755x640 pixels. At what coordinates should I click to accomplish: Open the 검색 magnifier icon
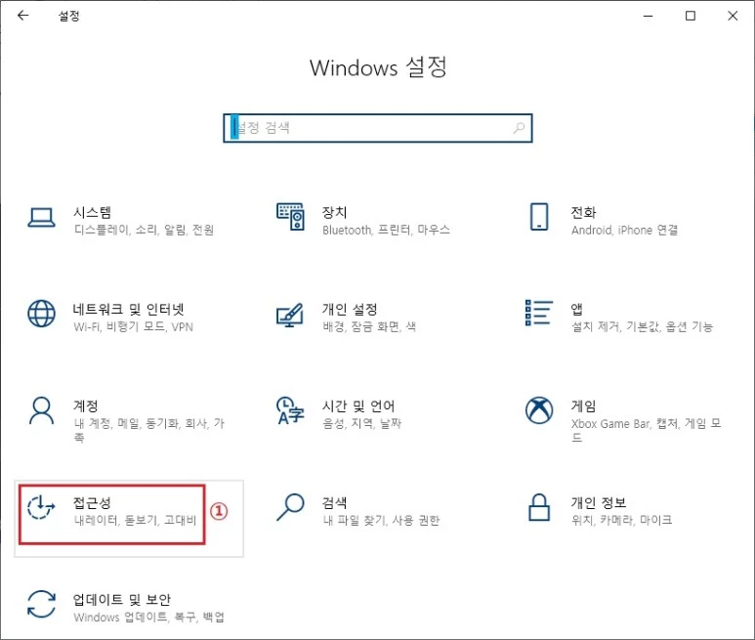[x=290, y=507]
